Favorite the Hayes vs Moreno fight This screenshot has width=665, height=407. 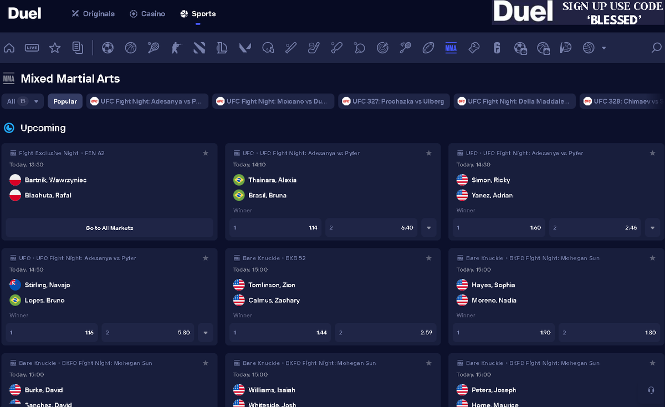[652, 258]
